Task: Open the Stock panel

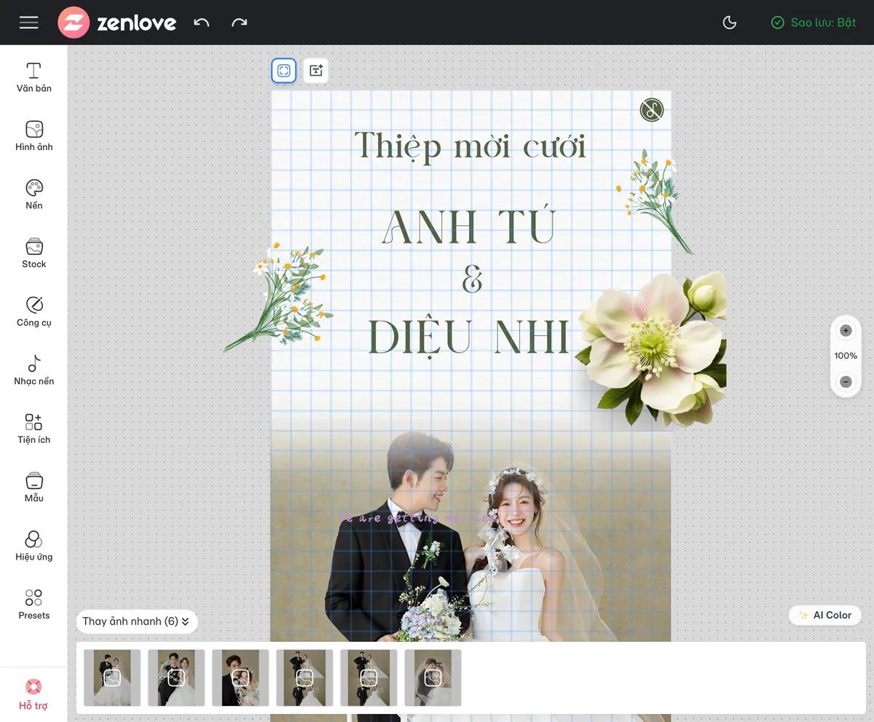Action: (34, 254)
